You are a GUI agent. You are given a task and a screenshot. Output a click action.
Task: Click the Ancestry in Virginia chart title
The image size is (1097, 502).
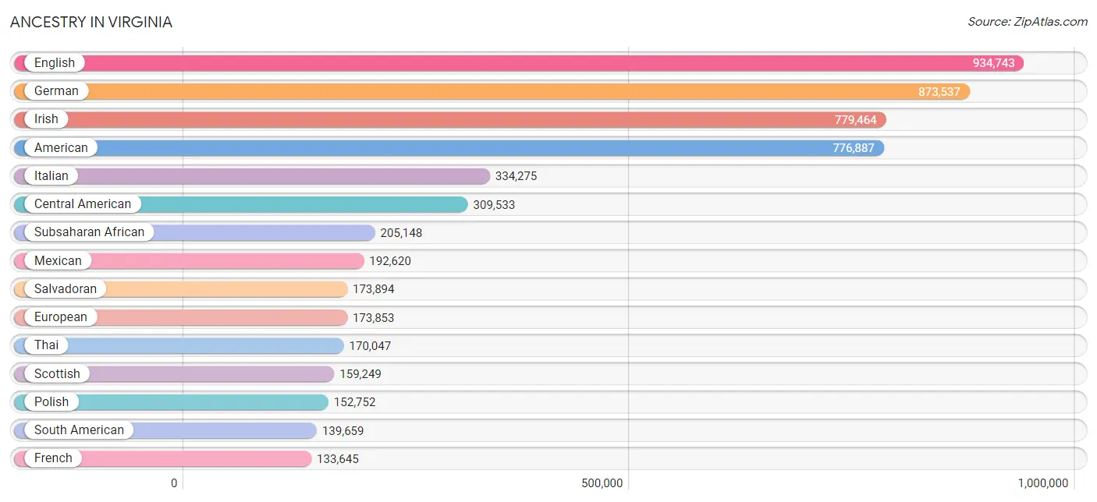91,23
